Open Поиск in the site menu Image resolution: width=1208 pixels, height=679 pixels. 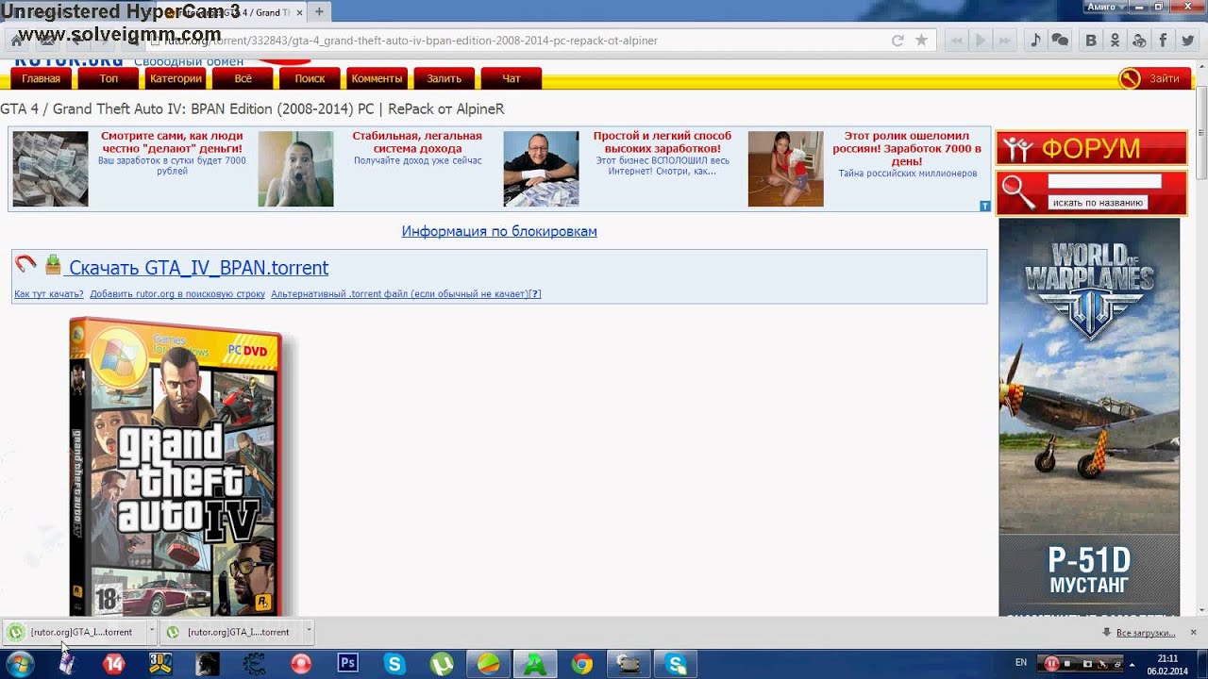pos(310,78)
